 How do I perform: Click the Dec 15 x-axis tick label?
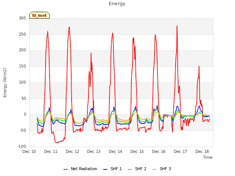click(137, 151)
